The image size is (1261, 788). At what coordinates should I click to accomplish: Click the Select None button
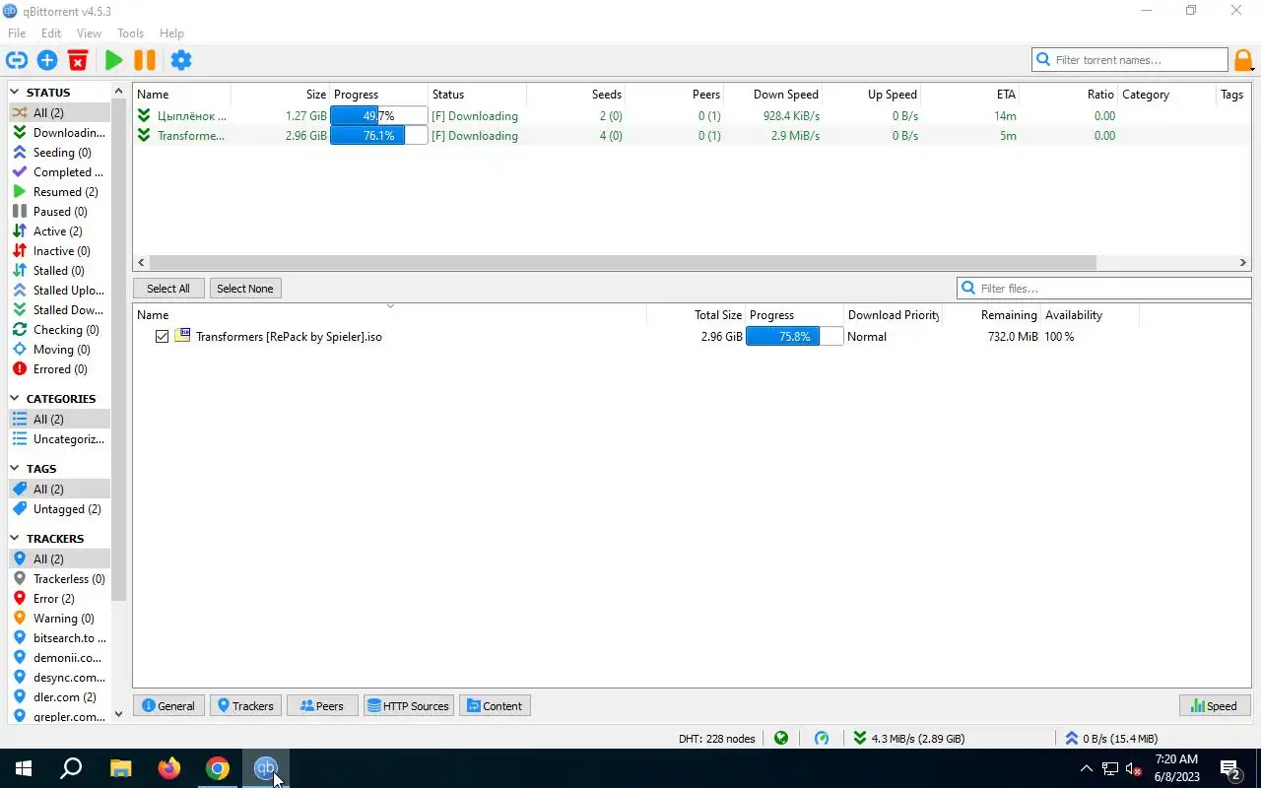pyautogui.click(x=245, y=289)
